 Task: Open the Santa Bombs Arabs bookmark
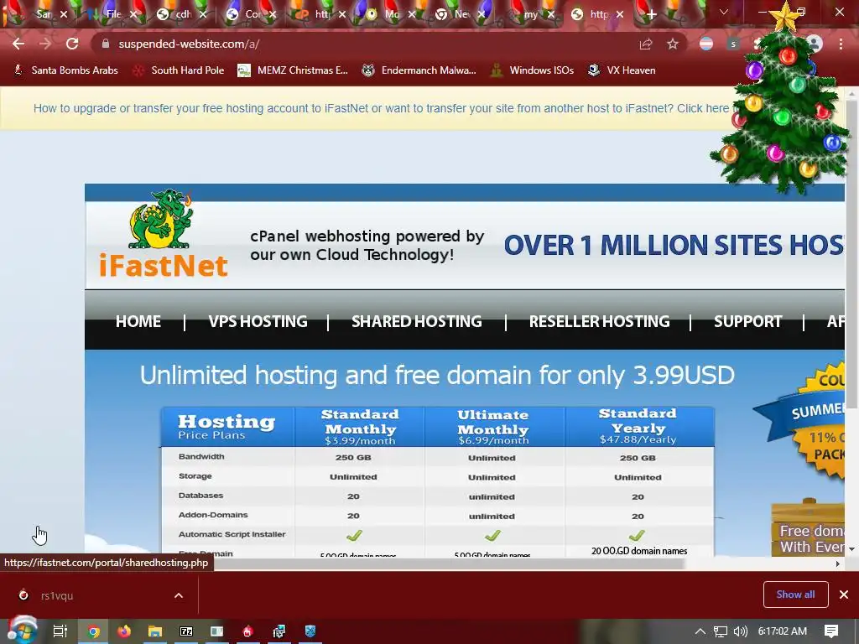[65, 70]
